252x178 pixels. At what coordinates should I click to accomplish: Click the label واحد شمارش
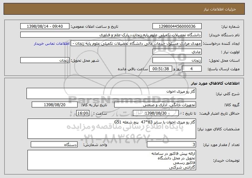click(95, 145)
